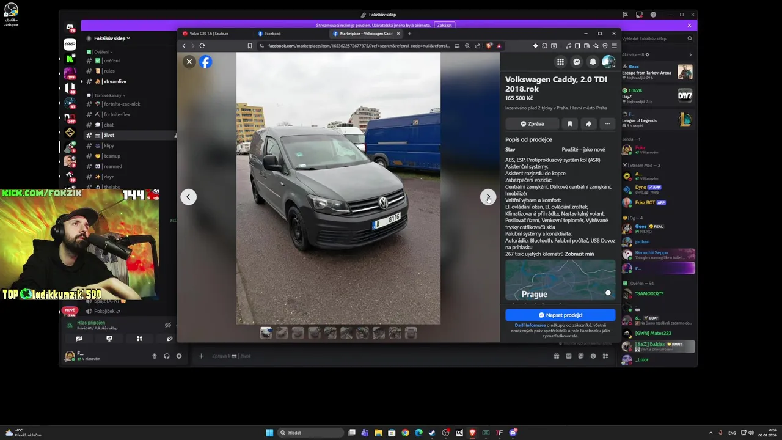Open the streamlive channel

115,81
